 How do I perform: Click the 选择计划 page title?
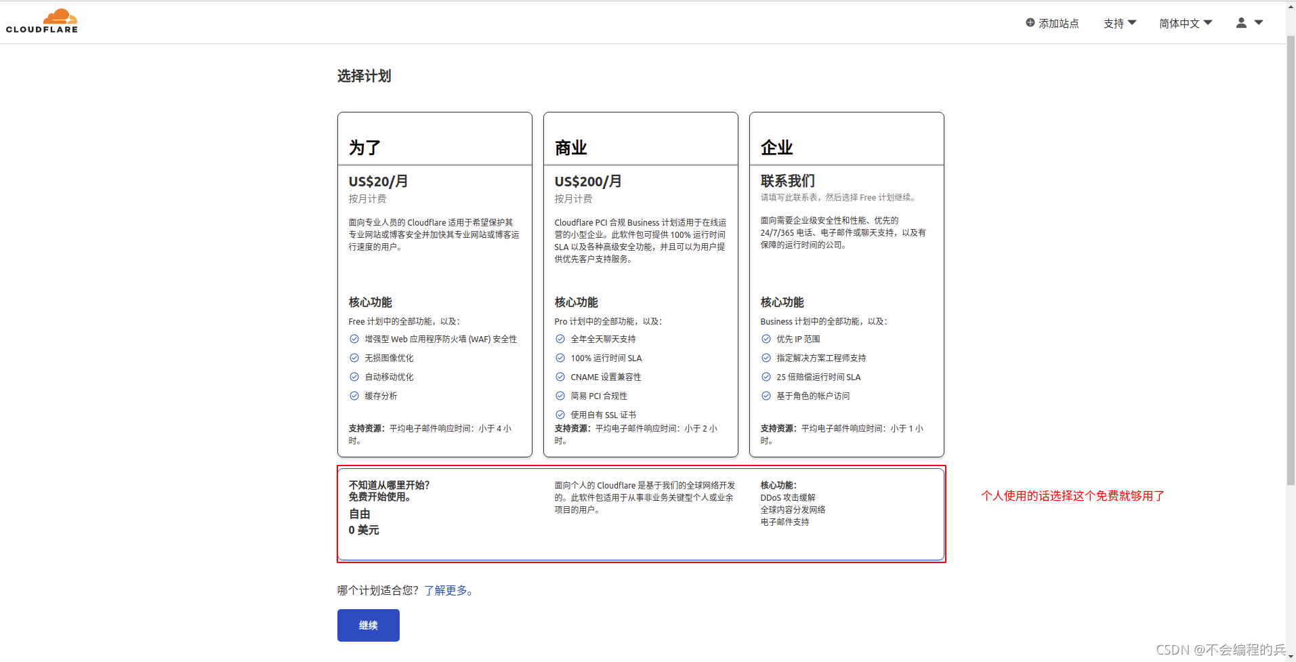click(364, 76)
